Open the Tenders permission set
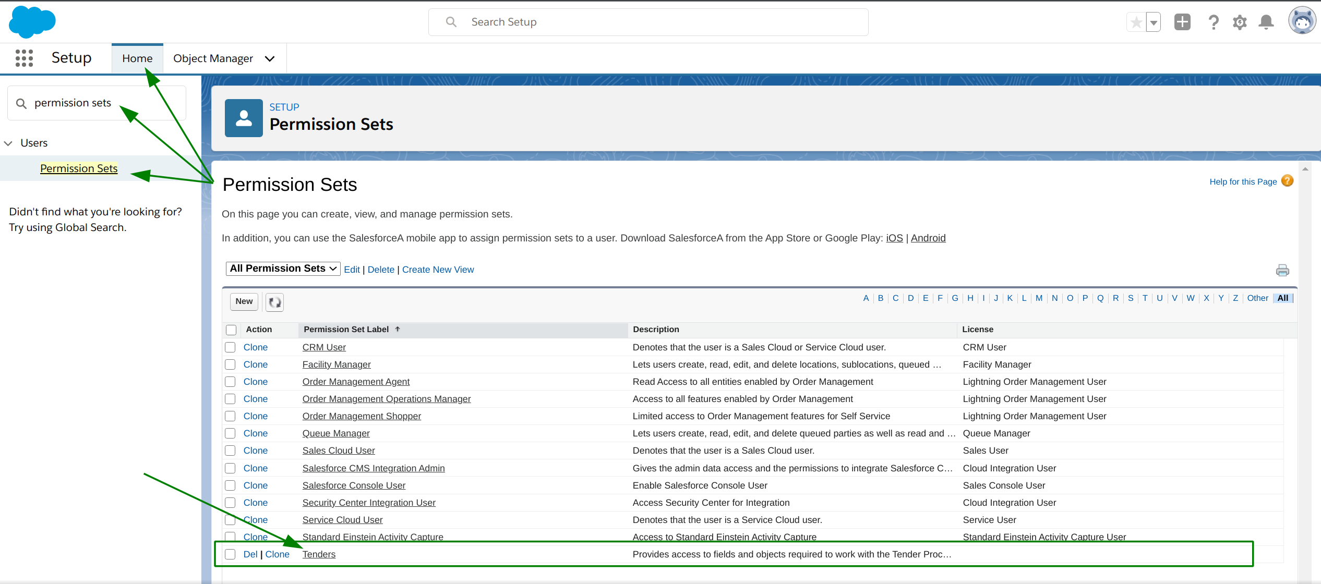 (x=319, y=554)
